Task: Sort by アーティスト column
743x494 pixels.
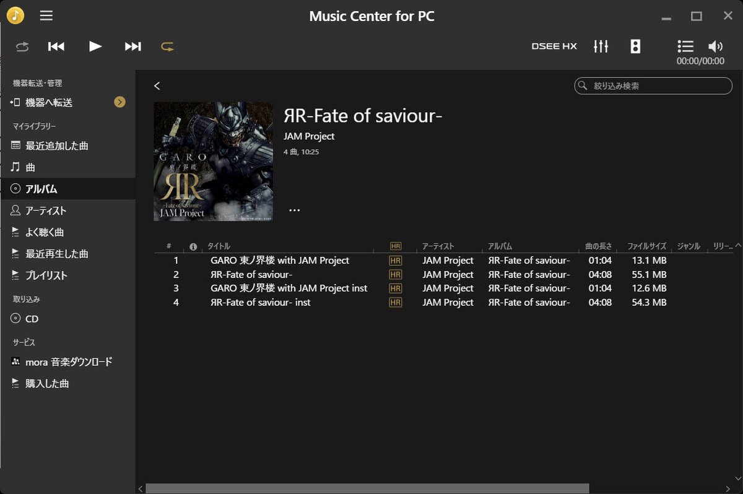Action: [x=438, y=246]
